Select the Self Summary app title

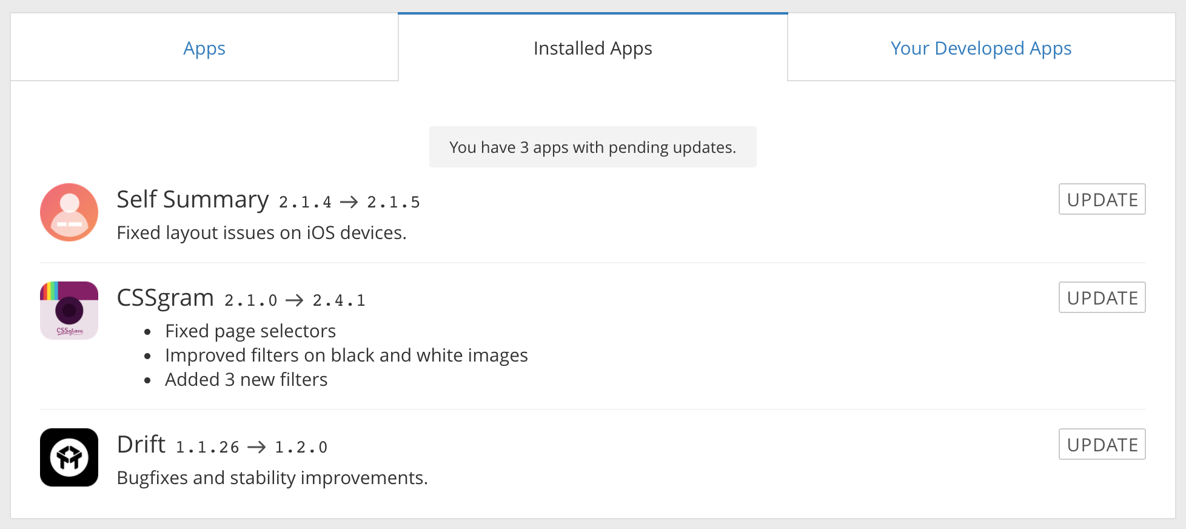(x=193, y=199)
